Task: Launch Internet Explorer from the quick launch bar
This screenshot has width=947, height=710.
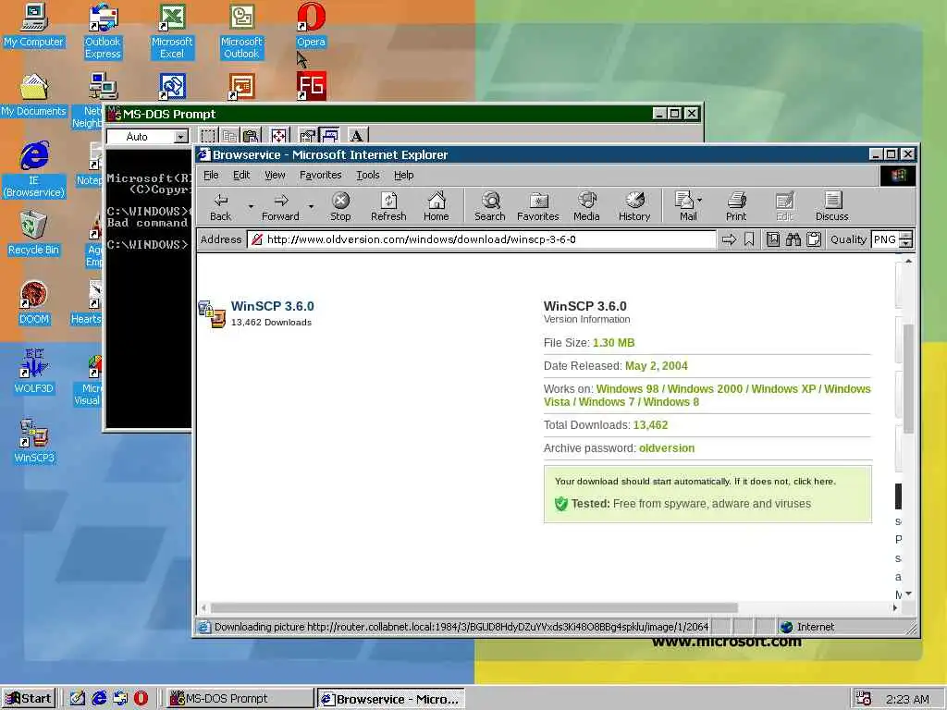Action: click(99, 699)
